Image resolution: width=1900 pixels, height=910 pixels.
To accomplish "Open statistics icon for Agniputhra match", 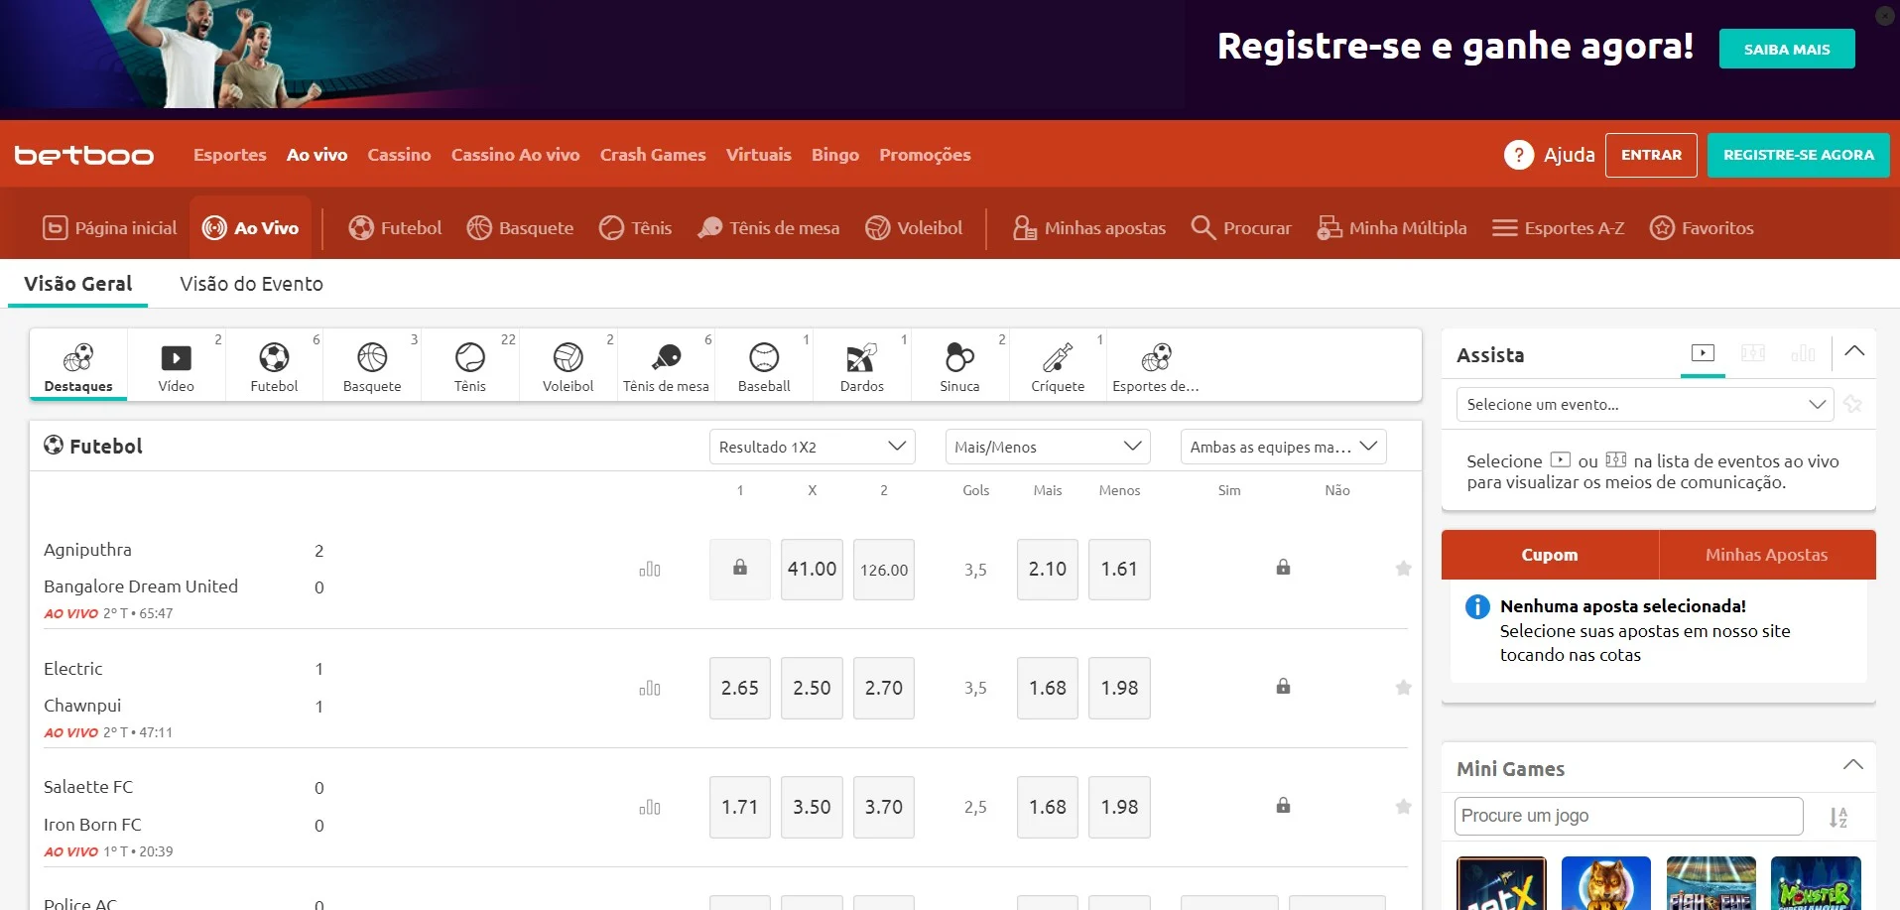I will click(x=650, y=569).
